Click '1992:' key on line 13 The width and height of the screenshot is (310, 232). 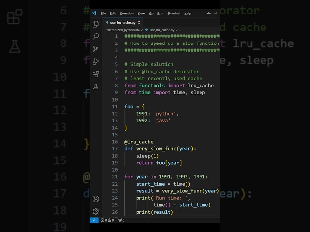(143, 120)
